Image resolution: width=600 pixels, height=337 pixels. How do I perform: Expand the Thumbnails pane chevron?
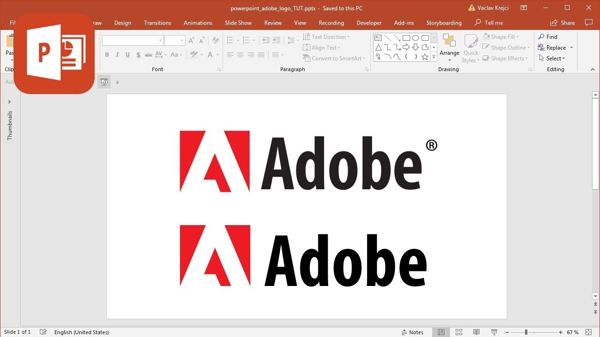tap(9, 102)
